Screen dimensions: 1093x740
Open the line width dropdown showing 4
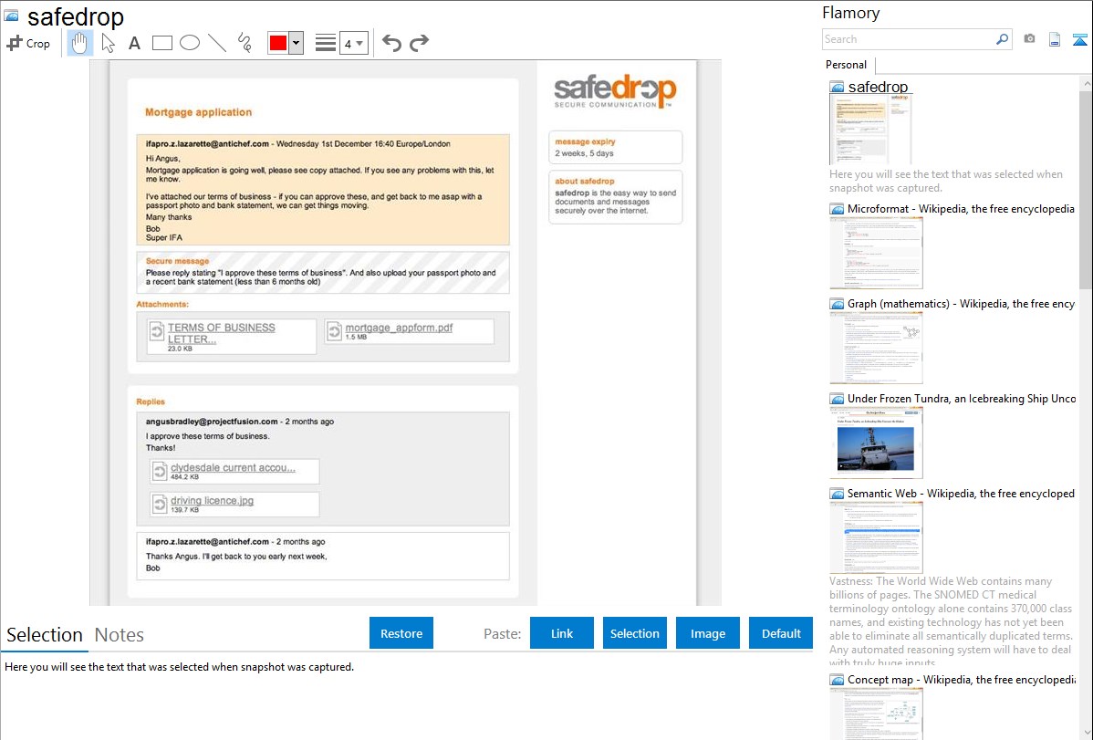point(353,43)
